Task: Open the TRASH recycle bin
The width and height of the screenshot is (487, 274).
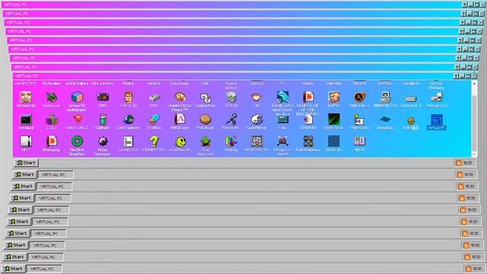Action: point(231,97)
